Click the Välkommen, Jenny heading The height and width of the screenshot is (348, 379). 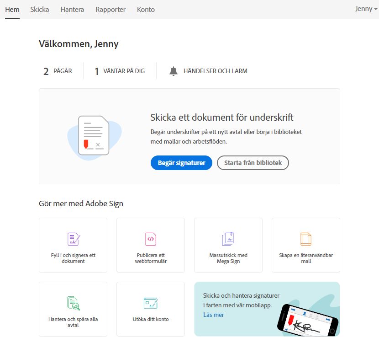point(79,44)
